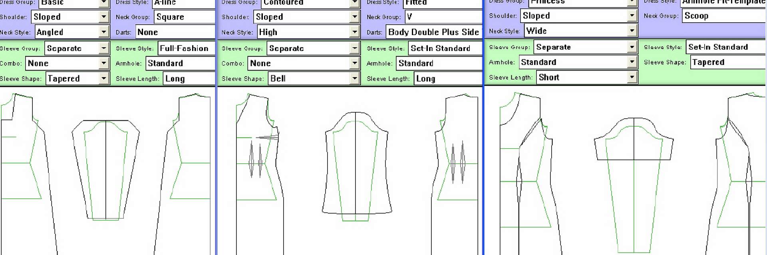
Task: Select the short sleeve pattern drawing
Action: tap(634, 139)
